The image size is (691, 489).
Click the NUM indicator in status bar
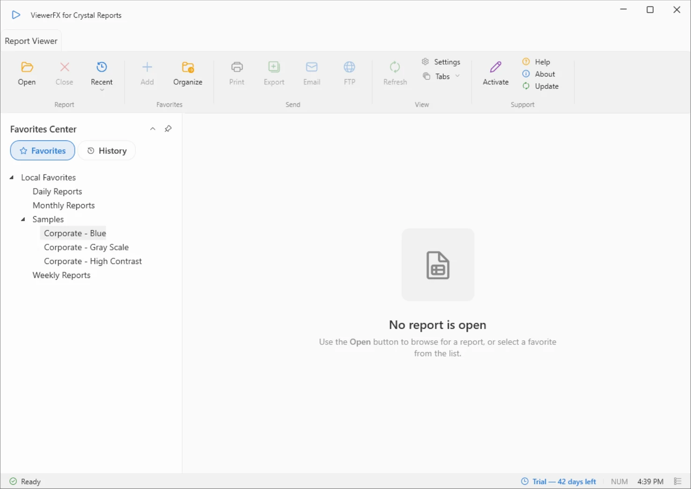[x=619, y=482]
